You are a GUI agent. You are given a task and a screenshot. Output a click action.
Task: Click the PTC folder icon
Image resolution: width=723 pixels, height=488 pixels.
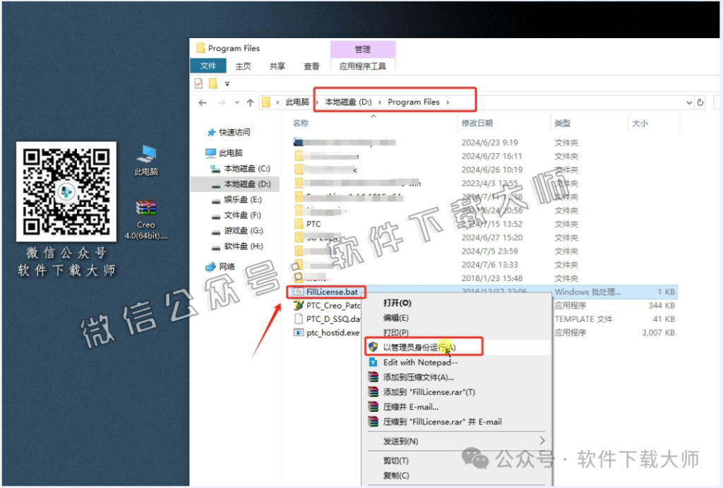[x=299, y=224]
